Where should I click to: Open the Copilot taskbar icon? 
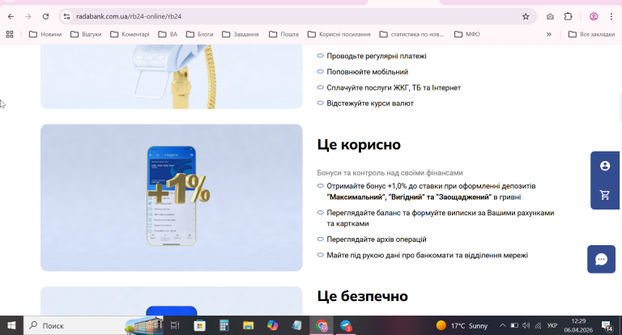point(272,325)
